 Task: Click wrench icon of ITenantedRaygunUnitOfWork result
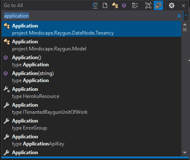pyautogui.click(x=6, y=105)
